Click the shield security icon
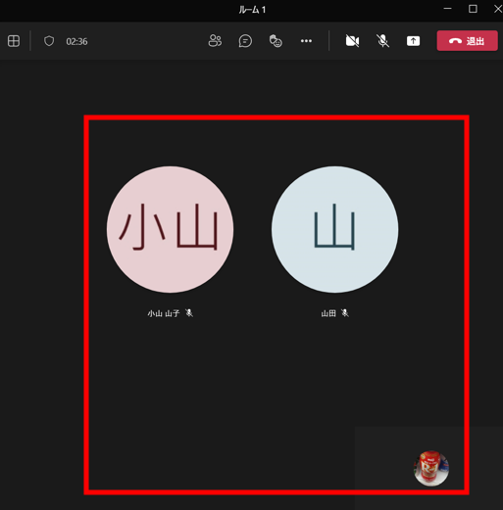The width and height of the screenshot is (503, 510). click(49, 41)
